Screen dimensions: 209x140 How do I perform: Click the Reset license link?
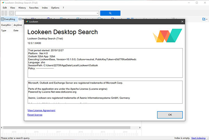[35, 115]
